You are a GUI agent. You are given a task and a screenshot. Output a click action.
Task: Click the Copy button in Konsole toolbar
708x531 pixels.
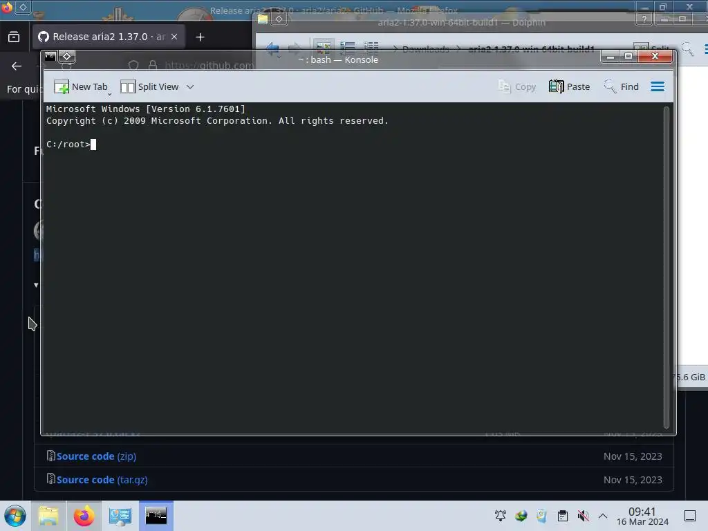pos(517,86)
